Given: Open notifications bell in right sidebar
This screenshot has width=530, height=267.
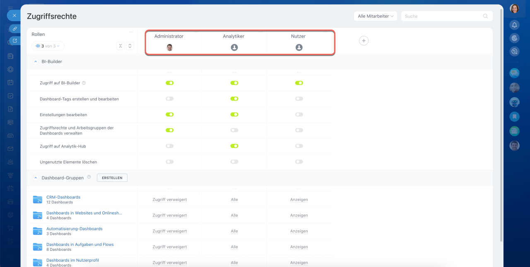Looking at the screenshot, I should (x=514, y=25).
